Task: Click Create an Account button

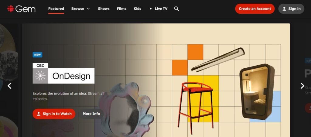Action: pyautogui.click(x=255, y=9)
